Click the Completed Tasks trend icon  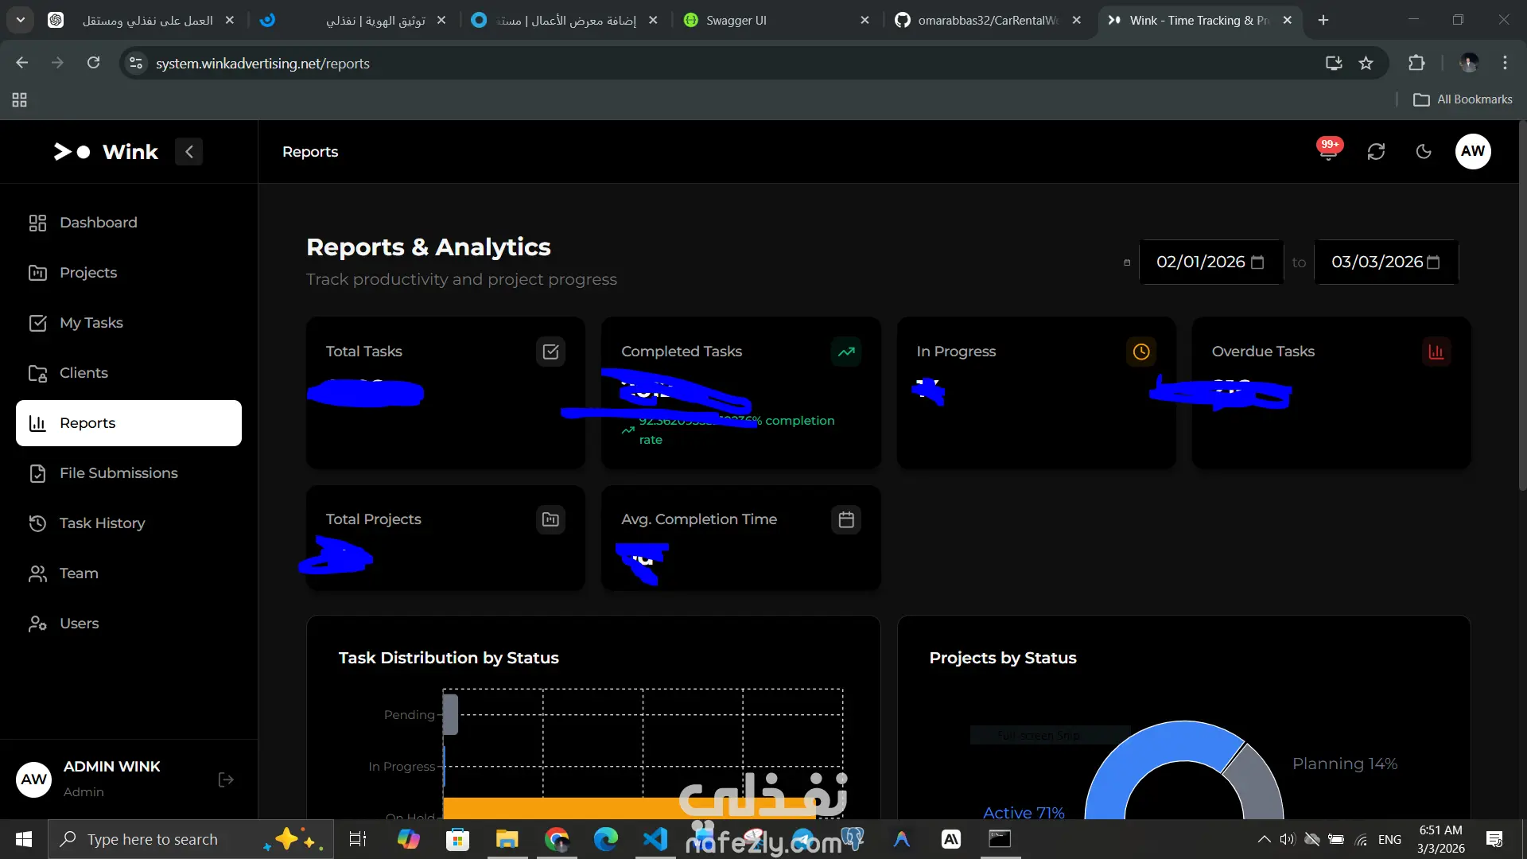[845, 352]
